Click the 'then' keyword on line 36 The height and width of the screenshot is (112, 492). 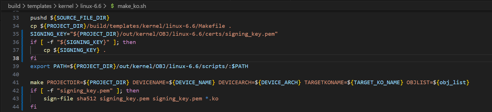(129, 42)
